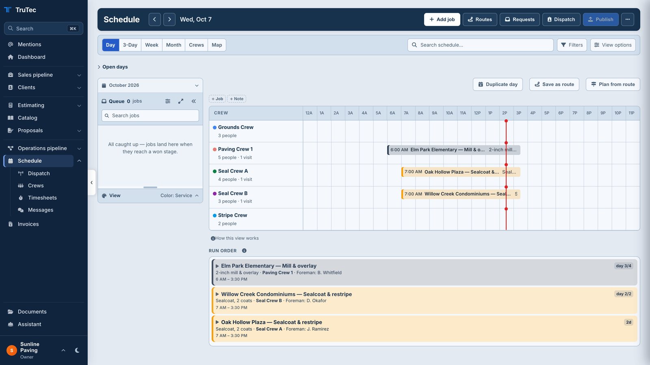Toggle dark mode moon icon
Image resolution: width=650 pixels, height=365 pixels.
77,350
